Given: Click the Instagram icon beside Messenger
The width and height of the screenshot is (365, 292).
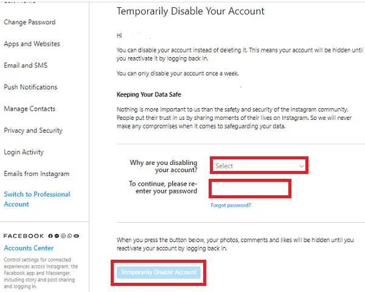Looking at the screenshot, I should point(63,236).
